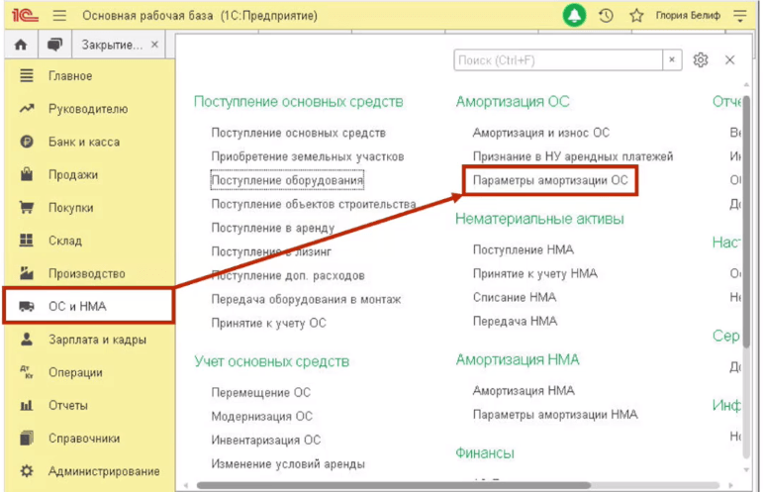Viewport: 763px width, 492px height.
Task: Open the Администрирование section
Action: 104,471
